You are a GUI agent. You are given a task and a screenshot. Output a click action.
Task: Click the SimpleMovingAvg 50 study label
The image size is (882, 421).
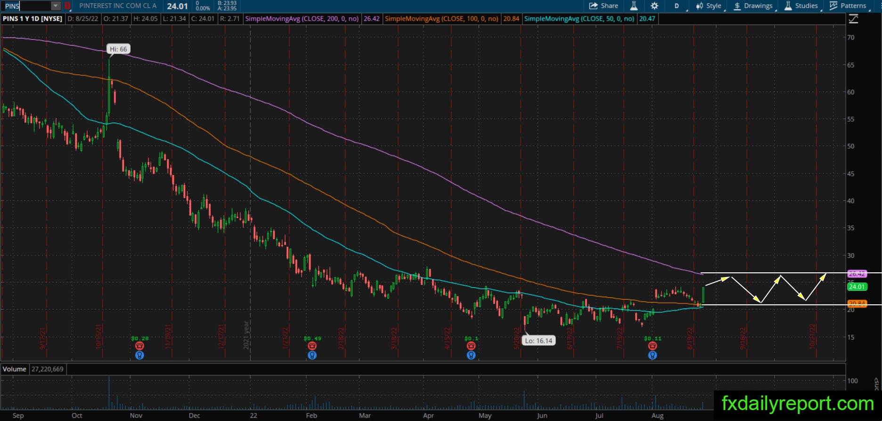pos(579,19)
